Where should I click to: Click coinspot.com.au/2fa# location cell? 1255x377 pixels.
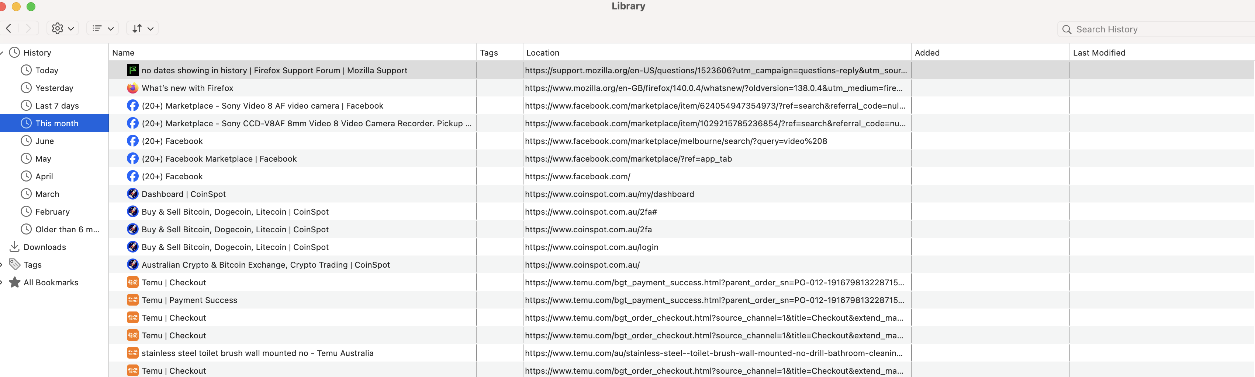(x=717, y=212)
